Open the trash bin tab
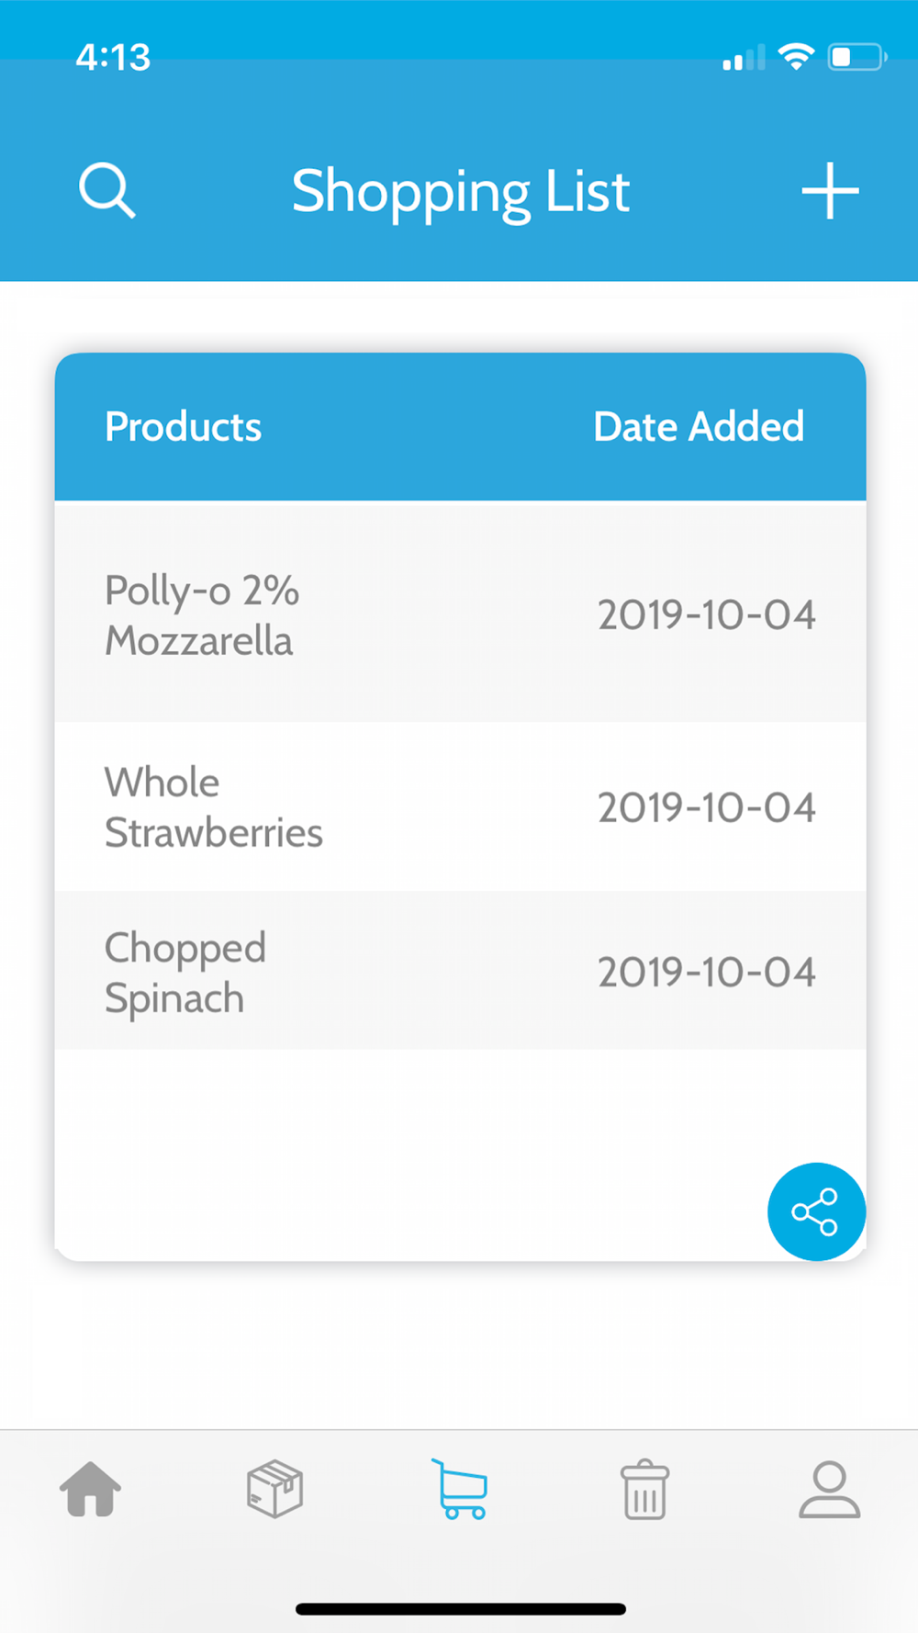 pos(644,1489)
